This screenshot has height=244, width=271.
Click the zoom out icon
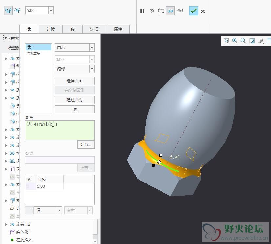click(243, 41)
